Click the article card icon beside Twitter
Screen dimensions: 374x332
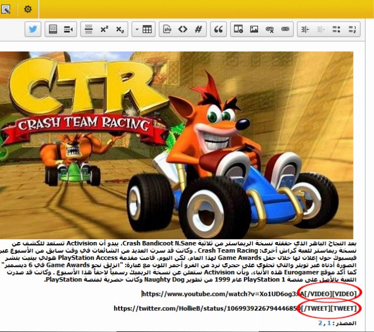pos(53,29)
